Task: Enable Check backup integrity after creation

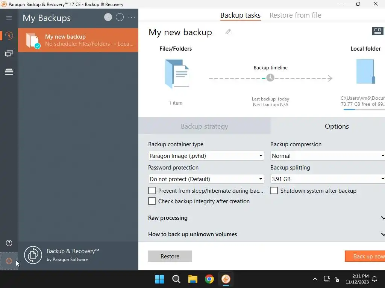Action: (152, 201)
